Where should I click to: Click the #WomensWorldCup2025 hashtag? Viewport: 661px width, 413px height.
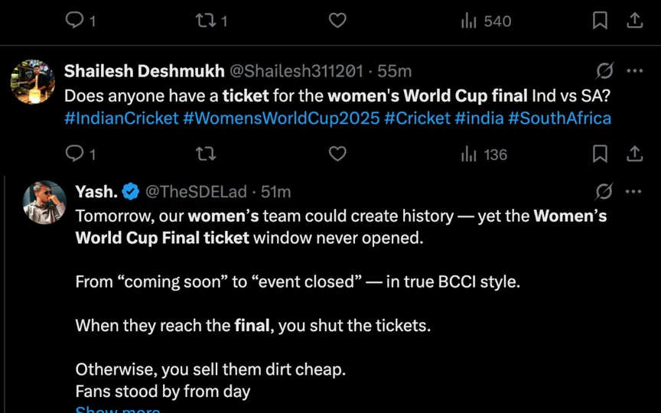click(x=282, y=119)
